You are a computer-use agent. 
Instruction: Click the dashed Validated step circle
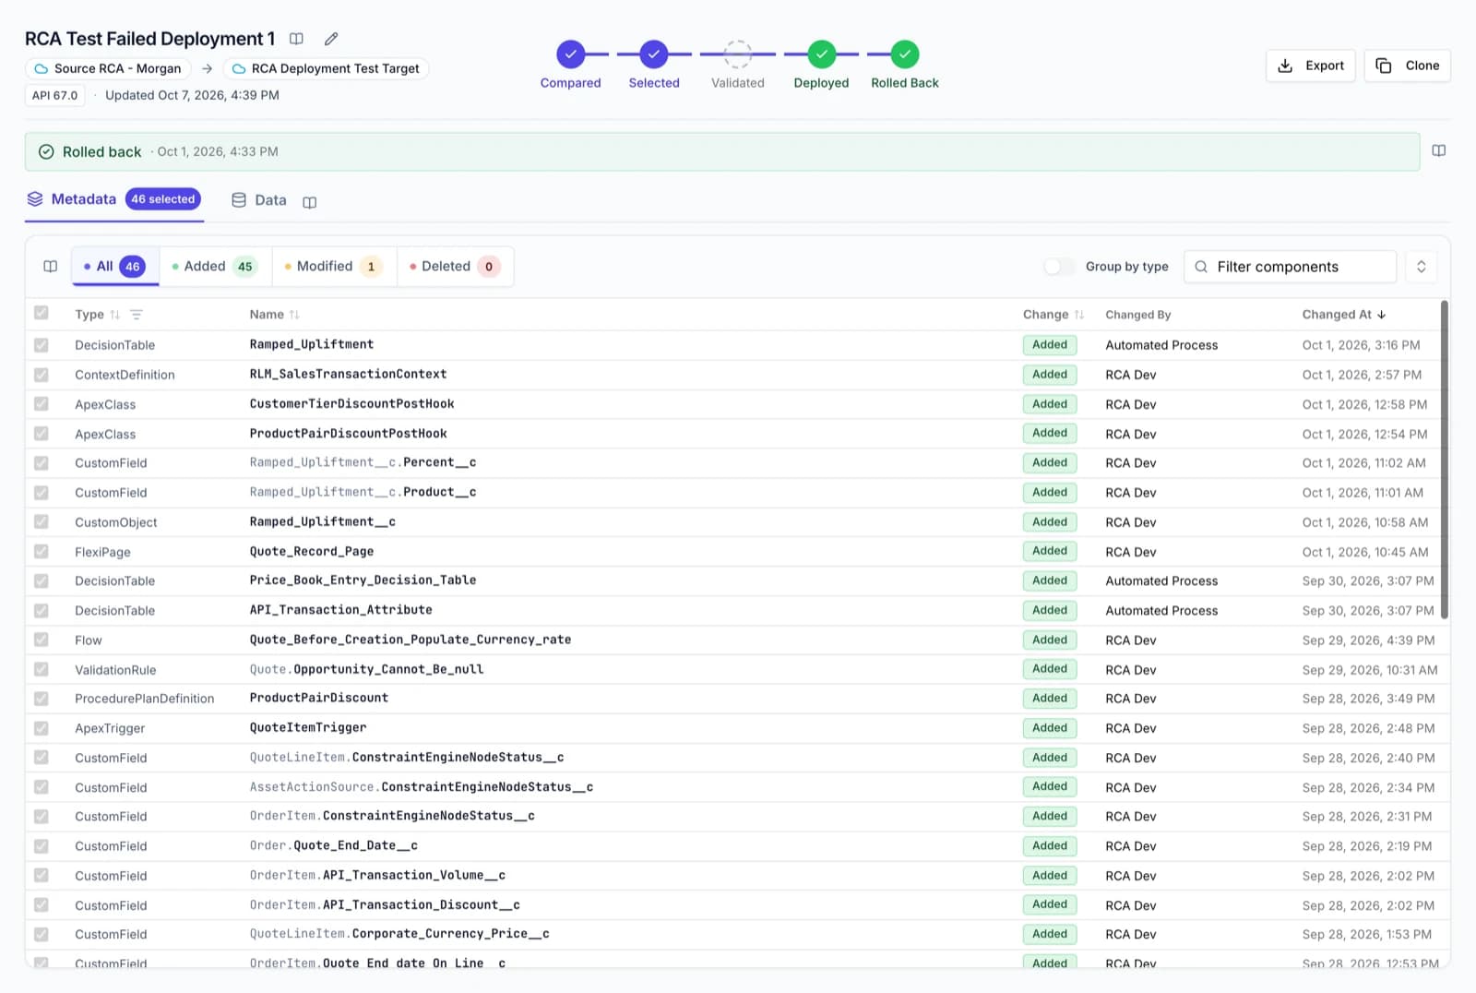pos(738,54)
